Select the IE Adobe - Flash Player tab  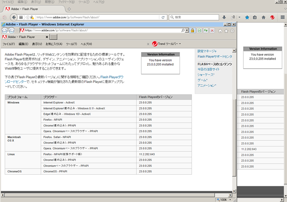tap(26, 37)
